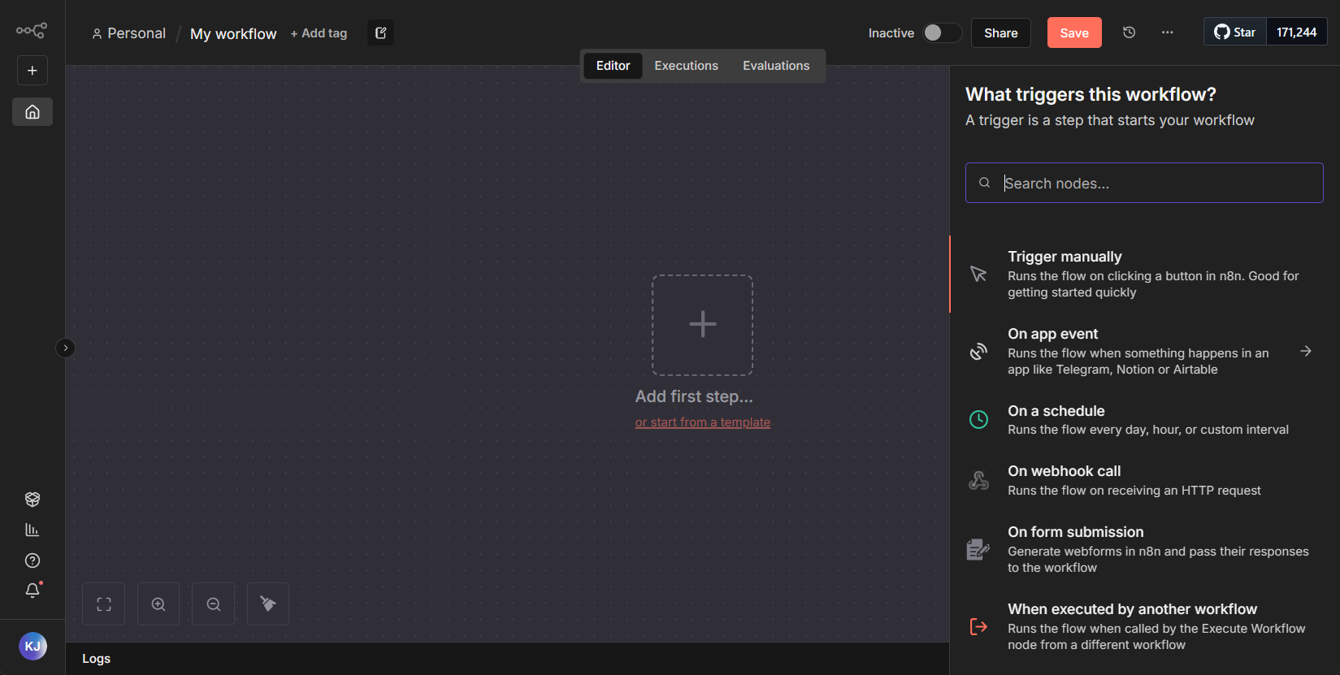Open the help question mark icon

33,560
